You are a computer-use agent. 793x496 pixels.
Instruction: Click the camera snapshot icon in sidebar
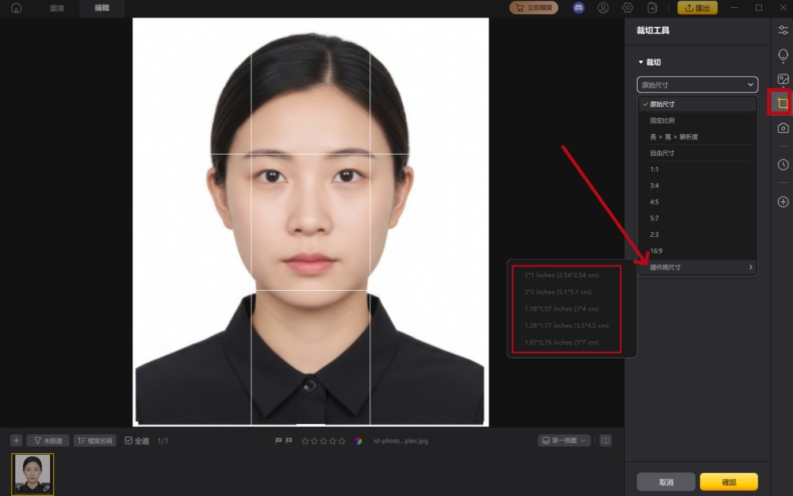click(783, 128)
